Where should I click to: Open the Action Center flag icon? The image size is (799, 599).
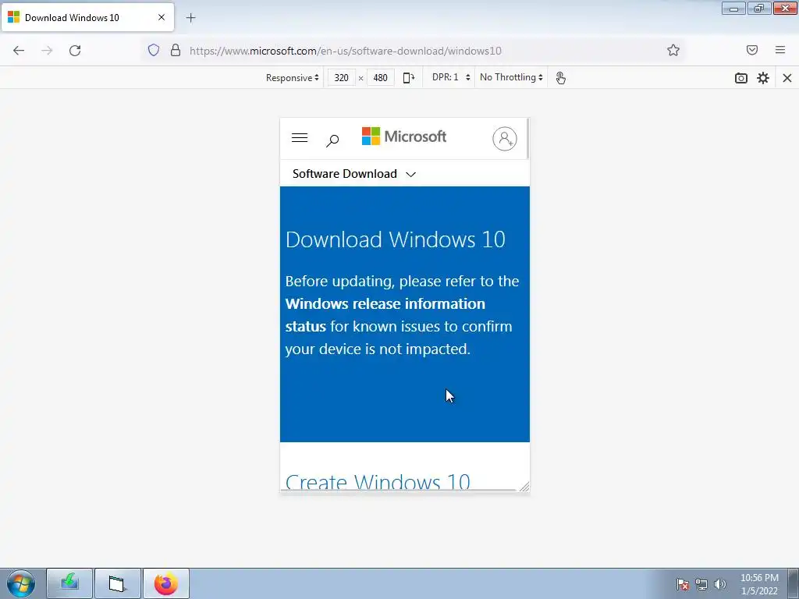pyautogui.click(x=683, y=584)
